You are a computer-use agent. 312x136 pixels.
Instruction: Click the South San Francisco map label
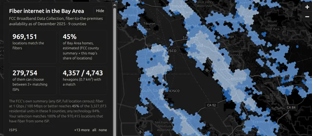(x=160, y=91)
